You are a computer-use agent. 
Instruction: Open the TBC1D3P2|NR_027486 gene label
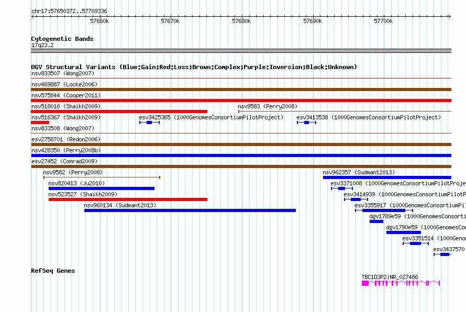click(x=390, y=277)
